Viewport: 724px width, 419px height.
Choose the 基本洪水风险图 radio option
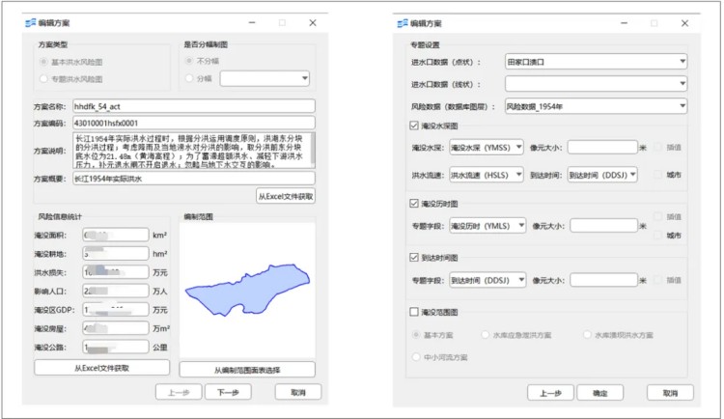coord(42,60)
